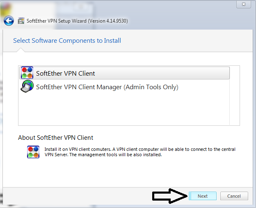The width and height of the screenshot is (256, 208).
Task: Select the VPN Client Manager globe laptop icon
Action: click(x=27, y=86)
